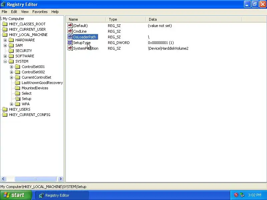This screenshot has width=267, height=200.
Task: Select the HKEY_CURRENT_CONFIG key label
Action: pos(30,115)
